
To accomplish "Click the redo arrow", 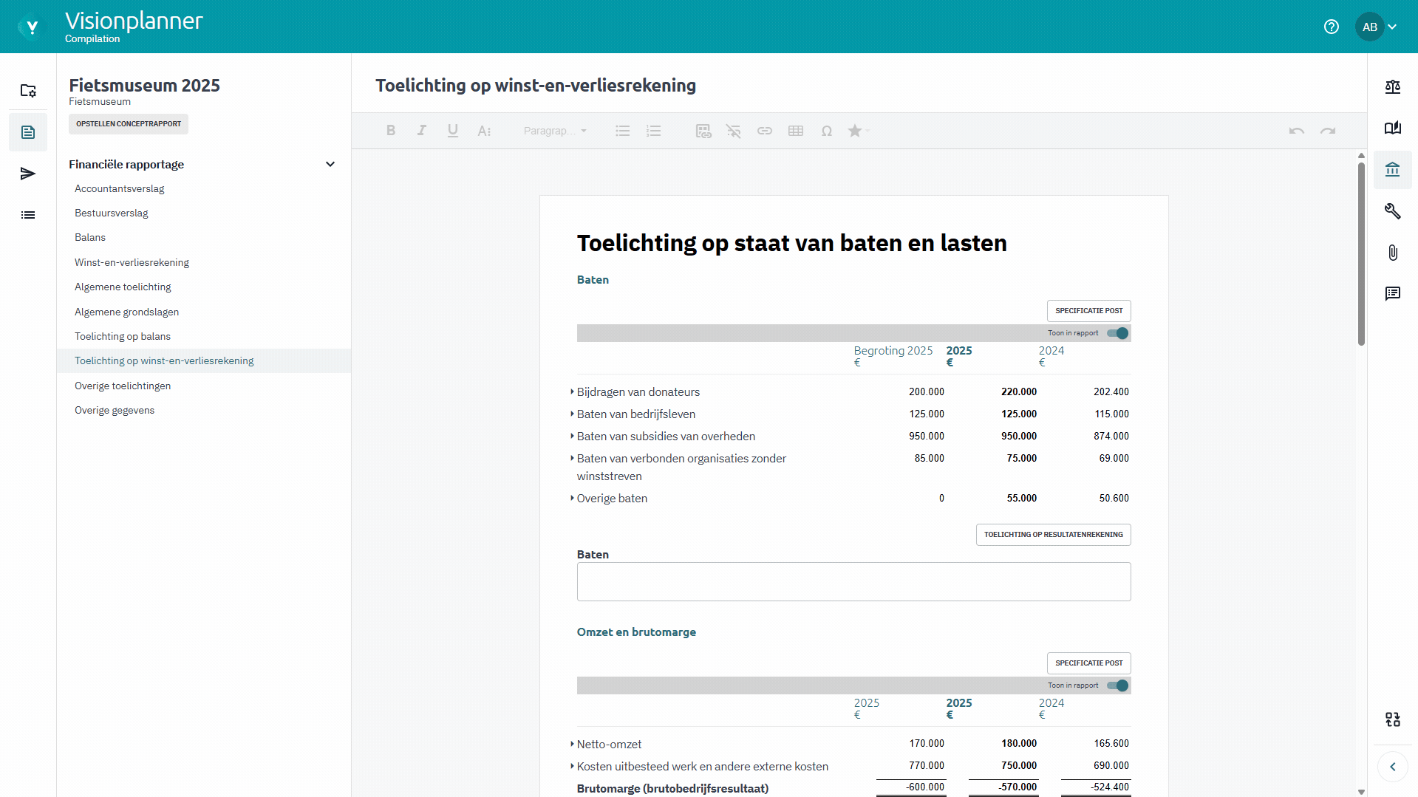I will (1328, 131).
